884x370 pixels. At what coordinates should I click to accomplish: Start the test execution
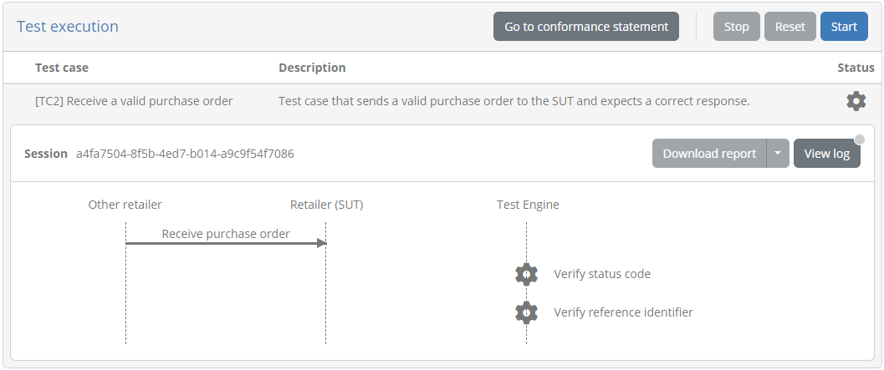pos(844,27)
